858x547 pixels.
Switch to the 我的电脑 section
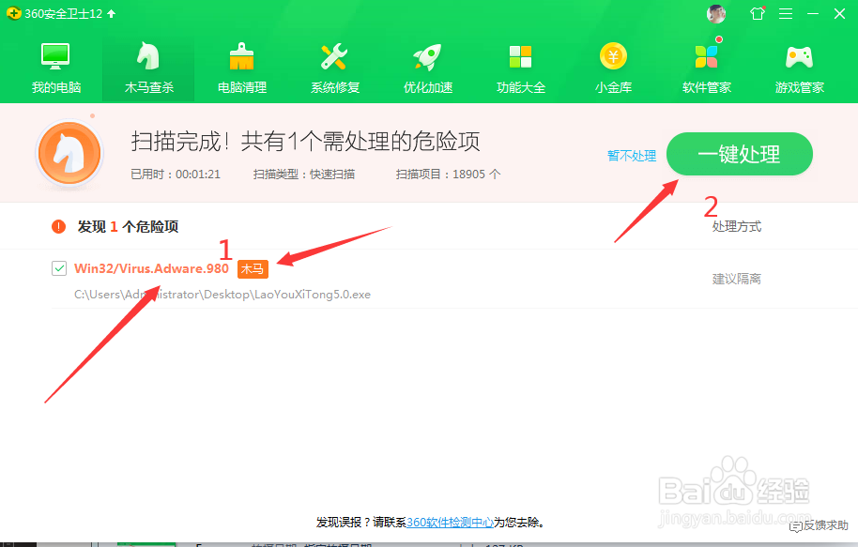[56, 66]
